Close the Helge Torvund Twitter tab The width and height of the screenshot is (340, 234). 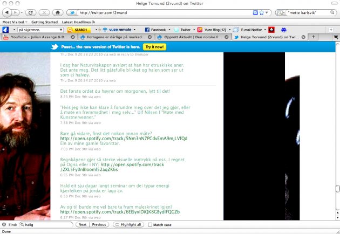303,37
